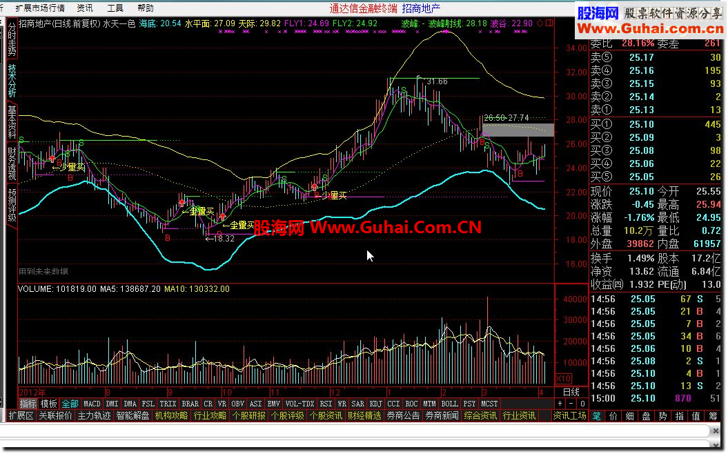Choose the CCI indicator
This screenshot has width=728, height=454.
(394, 404)
